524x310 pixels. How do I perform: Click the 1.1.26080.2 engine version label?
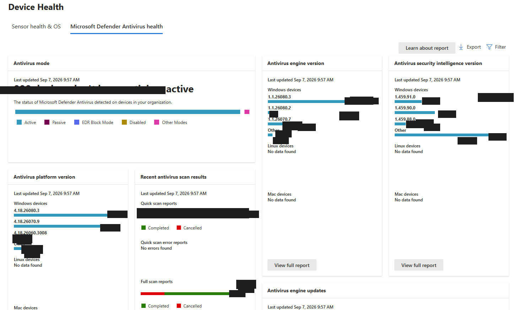pos(279,108)
